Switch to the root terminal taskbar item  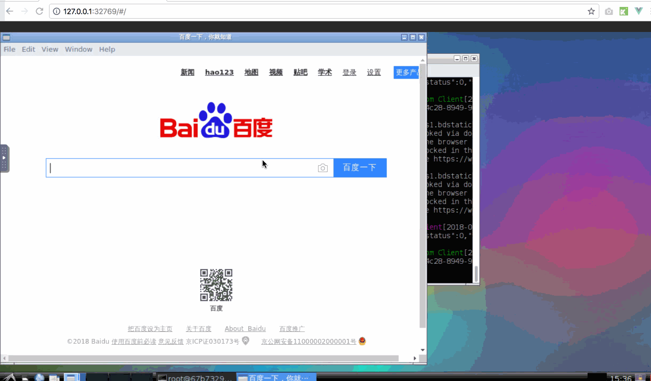tap(196, 377)
